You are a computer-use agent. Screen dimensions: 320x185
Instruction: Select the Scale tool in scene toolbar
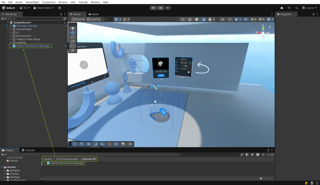click(x=73, y=42)
